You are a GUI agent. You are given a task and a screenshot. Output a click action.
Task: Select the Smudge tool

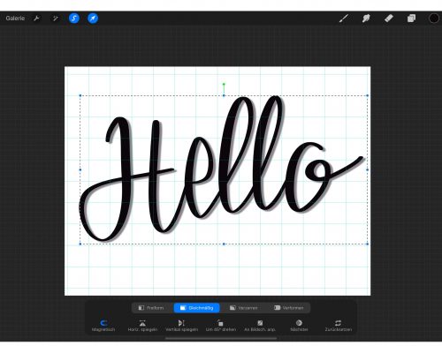point(366,19)
